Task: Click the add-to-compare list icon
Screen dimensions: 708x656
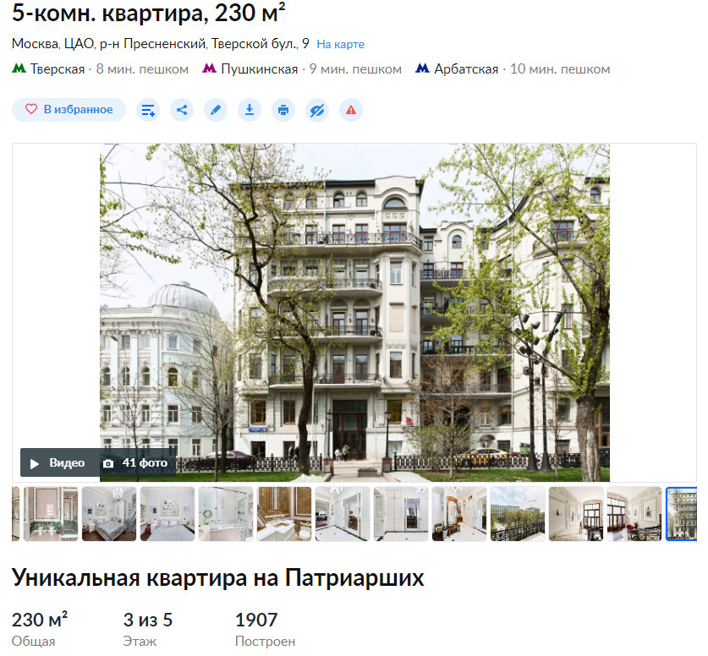Action: [148, 110]
